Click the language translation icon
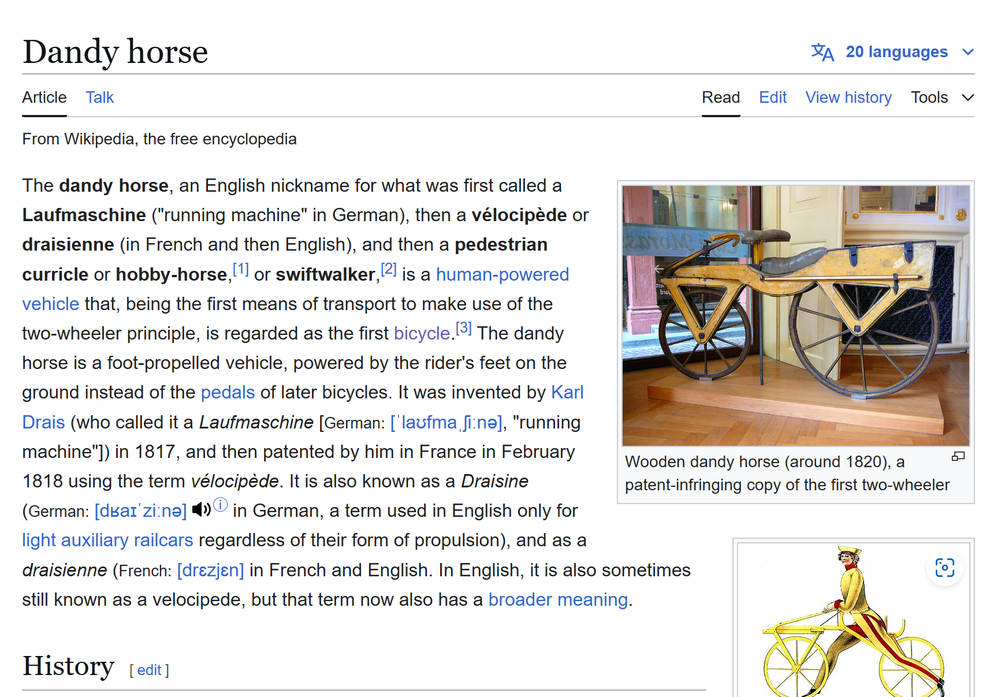1005x697 pixels. coord(822,52)
